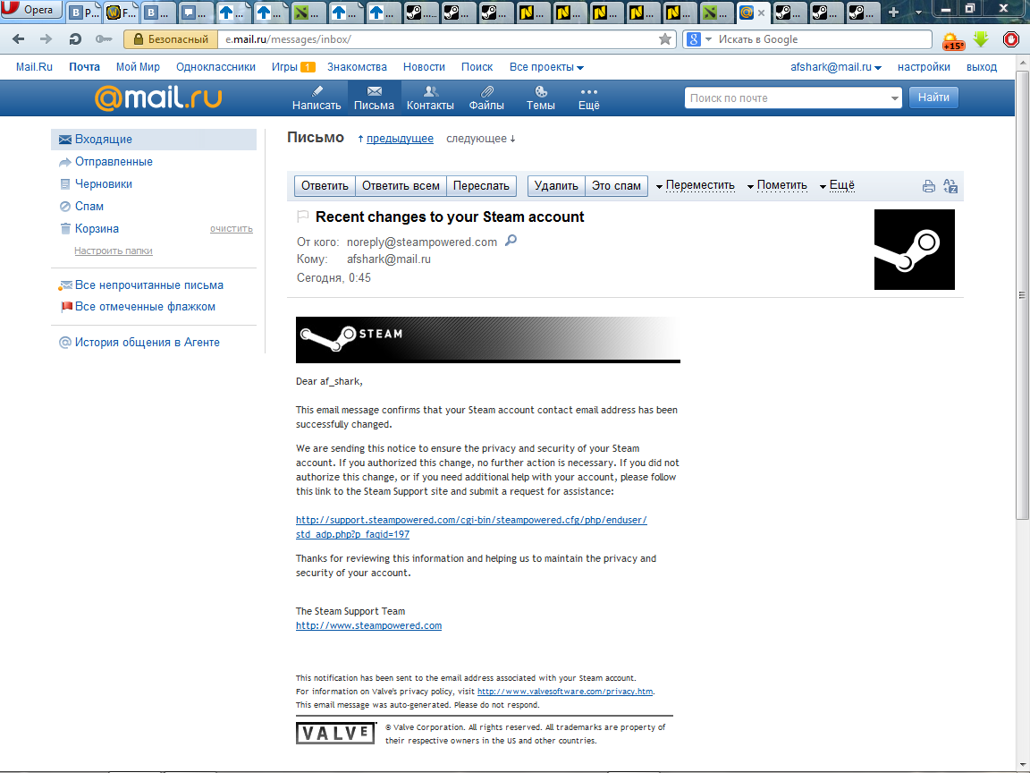Open Контакты in the mail toolbar
1030x773 pixels.
[430, 98]
